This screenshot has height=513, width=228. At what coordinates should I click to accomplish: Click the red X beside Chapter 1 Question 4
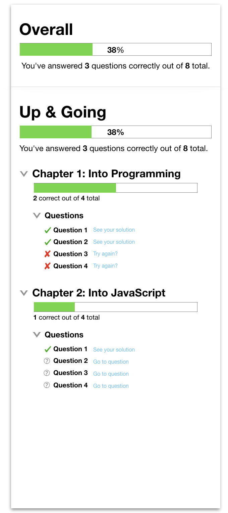tap(47, 266)
